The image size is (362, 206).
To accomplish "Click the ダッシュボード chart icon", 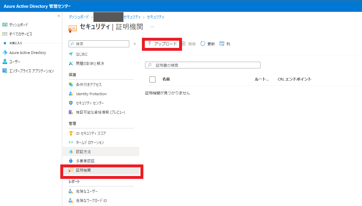I will point(5,25).
